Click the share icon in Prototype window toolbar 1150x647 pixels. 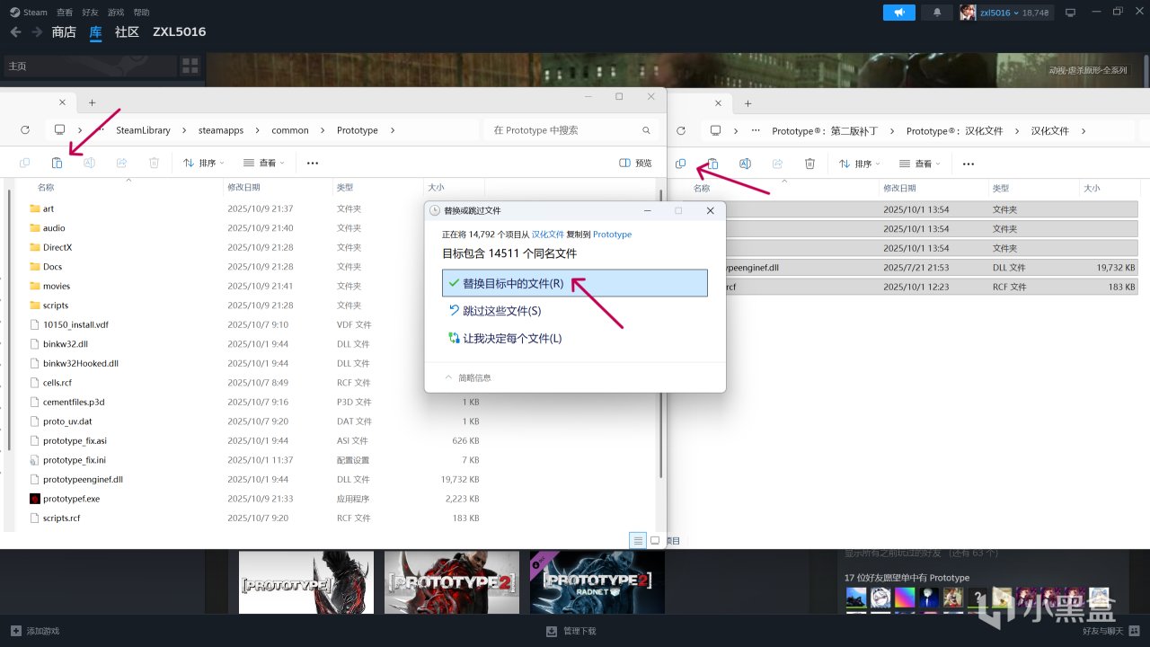coord(121,164)
